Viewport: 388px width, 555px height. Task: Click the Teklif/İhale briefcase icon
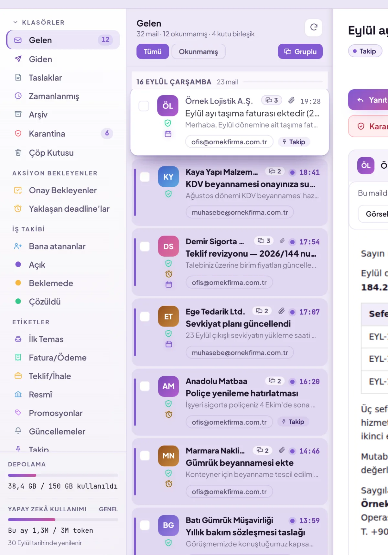pyautogui.click(x=18, y=376)
